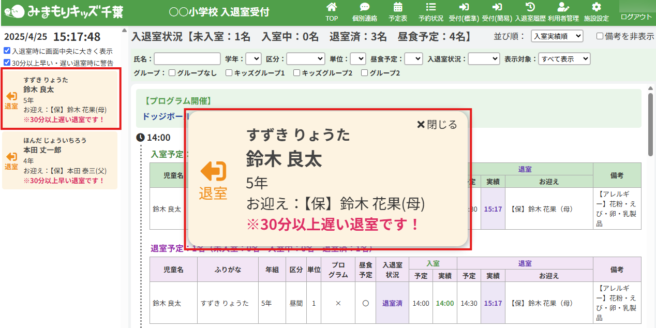Enable the キッズグループ1 group filter

pos(229,73)
